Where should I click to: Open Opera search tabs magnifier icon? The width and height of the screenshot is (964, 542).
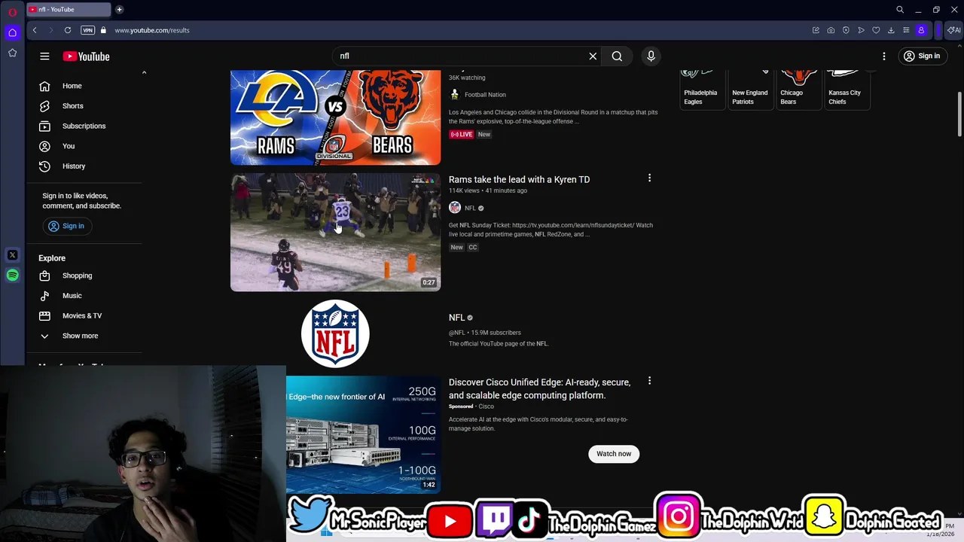pyautogui.click(x=900, y=10)
